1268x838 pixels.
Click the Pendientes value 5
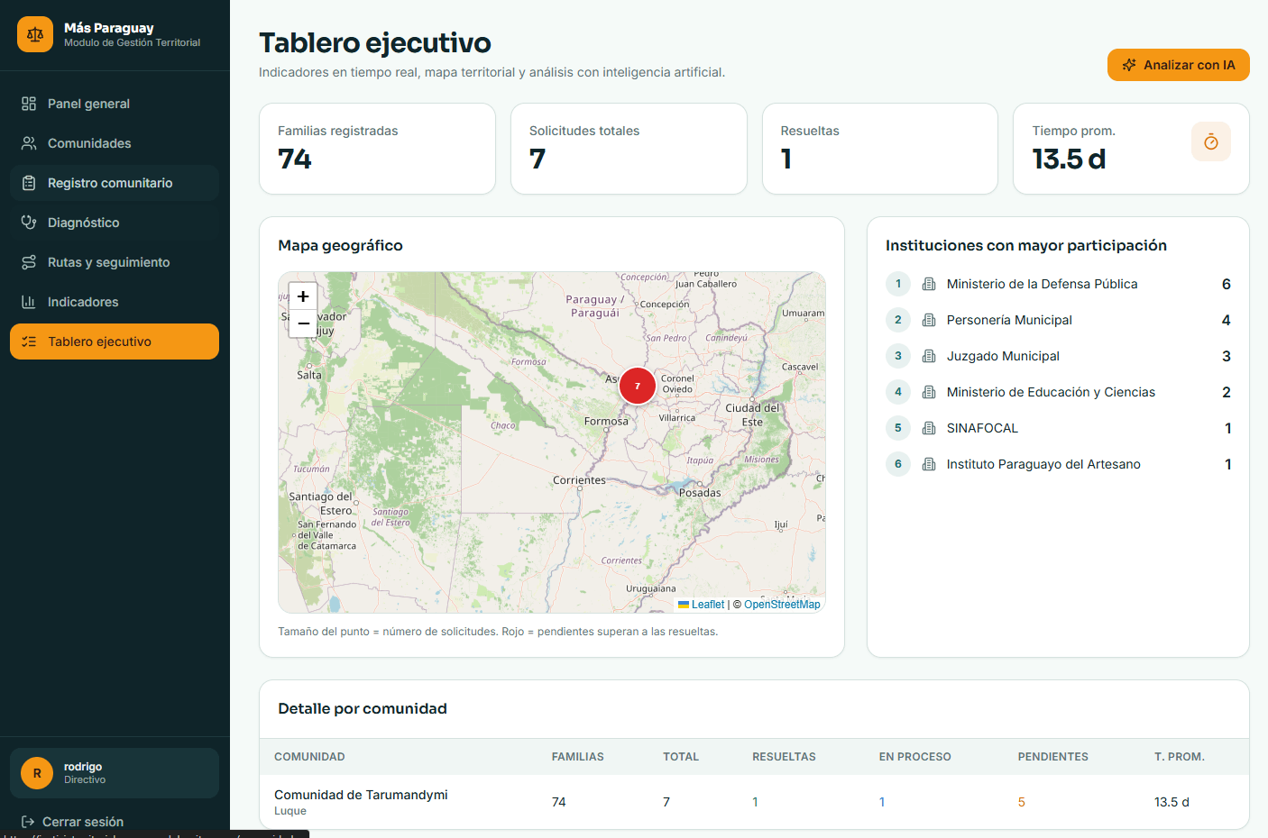pos(1022,802)
